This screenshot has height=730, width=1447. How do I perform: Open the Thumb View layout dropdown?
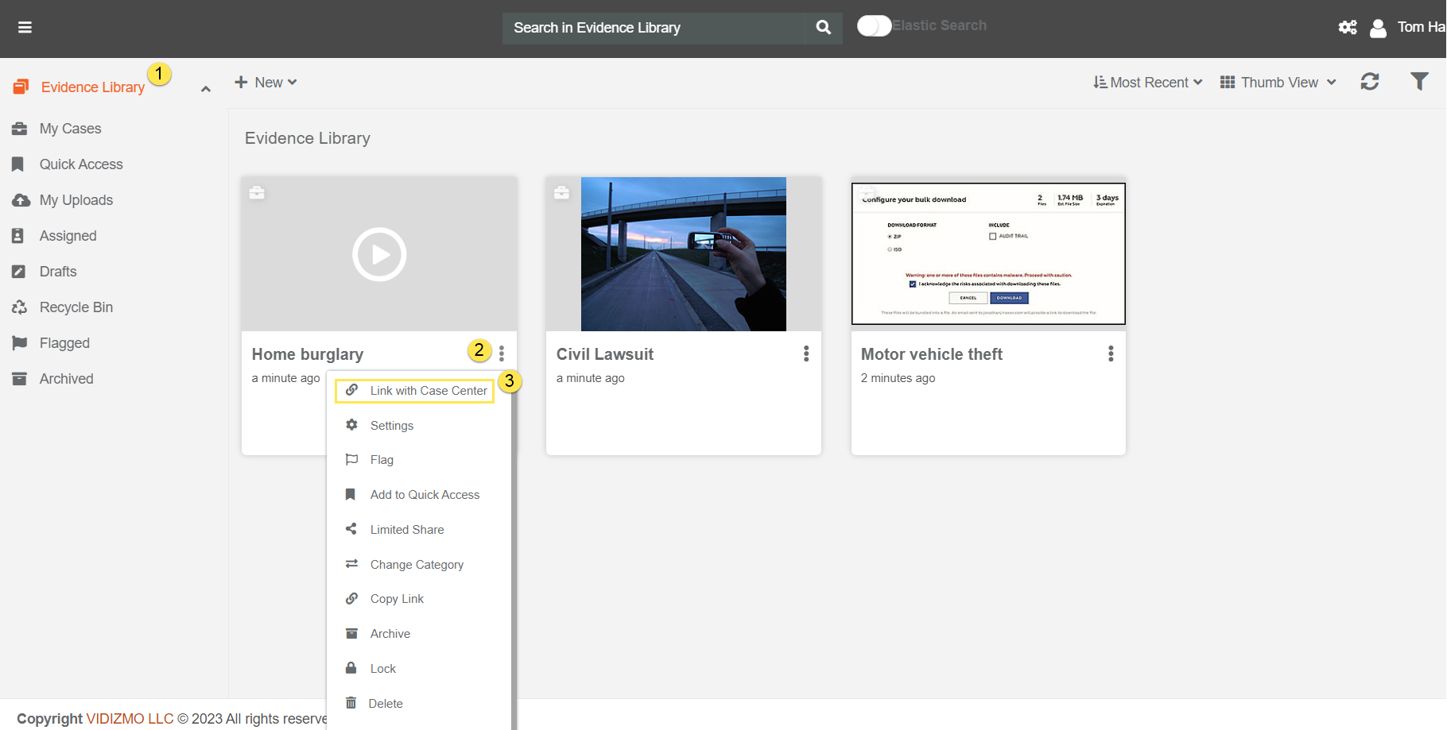pyautogui.click(x=1278, y=83)
